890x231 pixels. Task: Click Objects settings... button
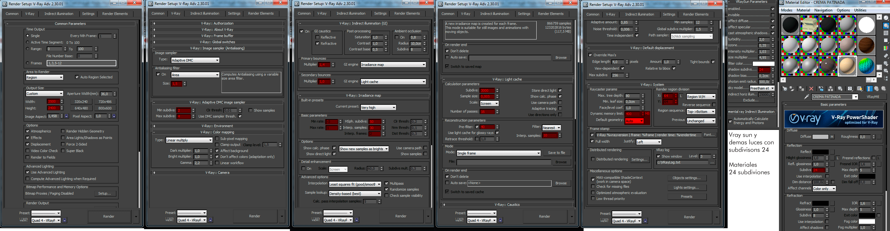[x=687, y=178]
